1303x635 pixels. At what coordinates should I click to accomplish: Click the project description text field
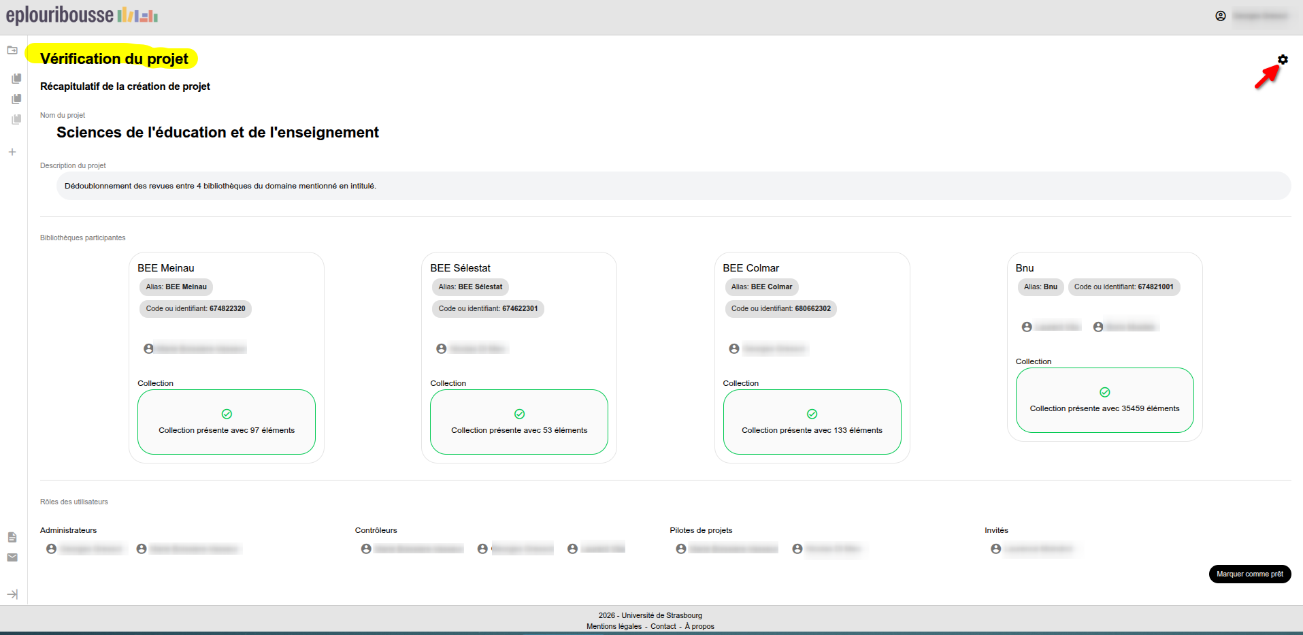pyautogui.click(x=673, y=186)
